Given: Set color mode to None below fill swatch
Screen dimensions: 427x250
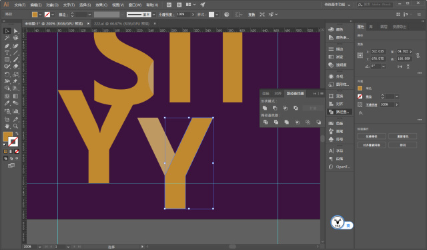Looking at the screenshot, I should click(x=17, y=152).
